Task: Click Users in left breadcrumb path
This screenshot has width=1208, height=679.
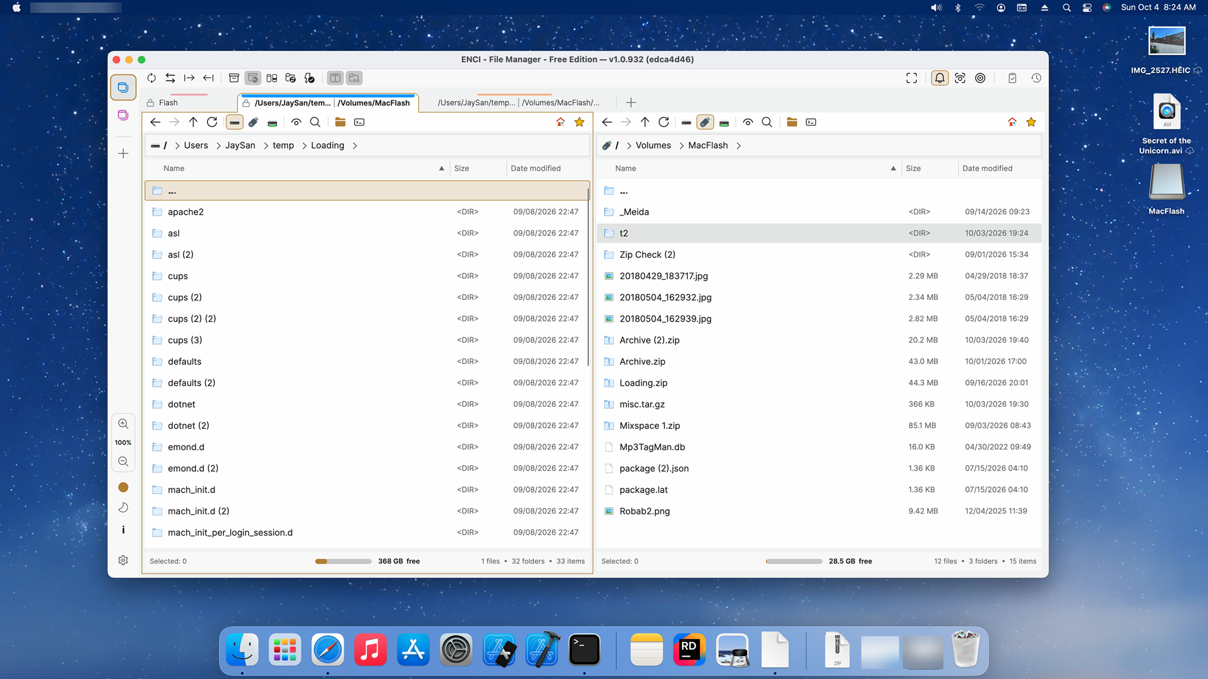Action: click(196, 145)
